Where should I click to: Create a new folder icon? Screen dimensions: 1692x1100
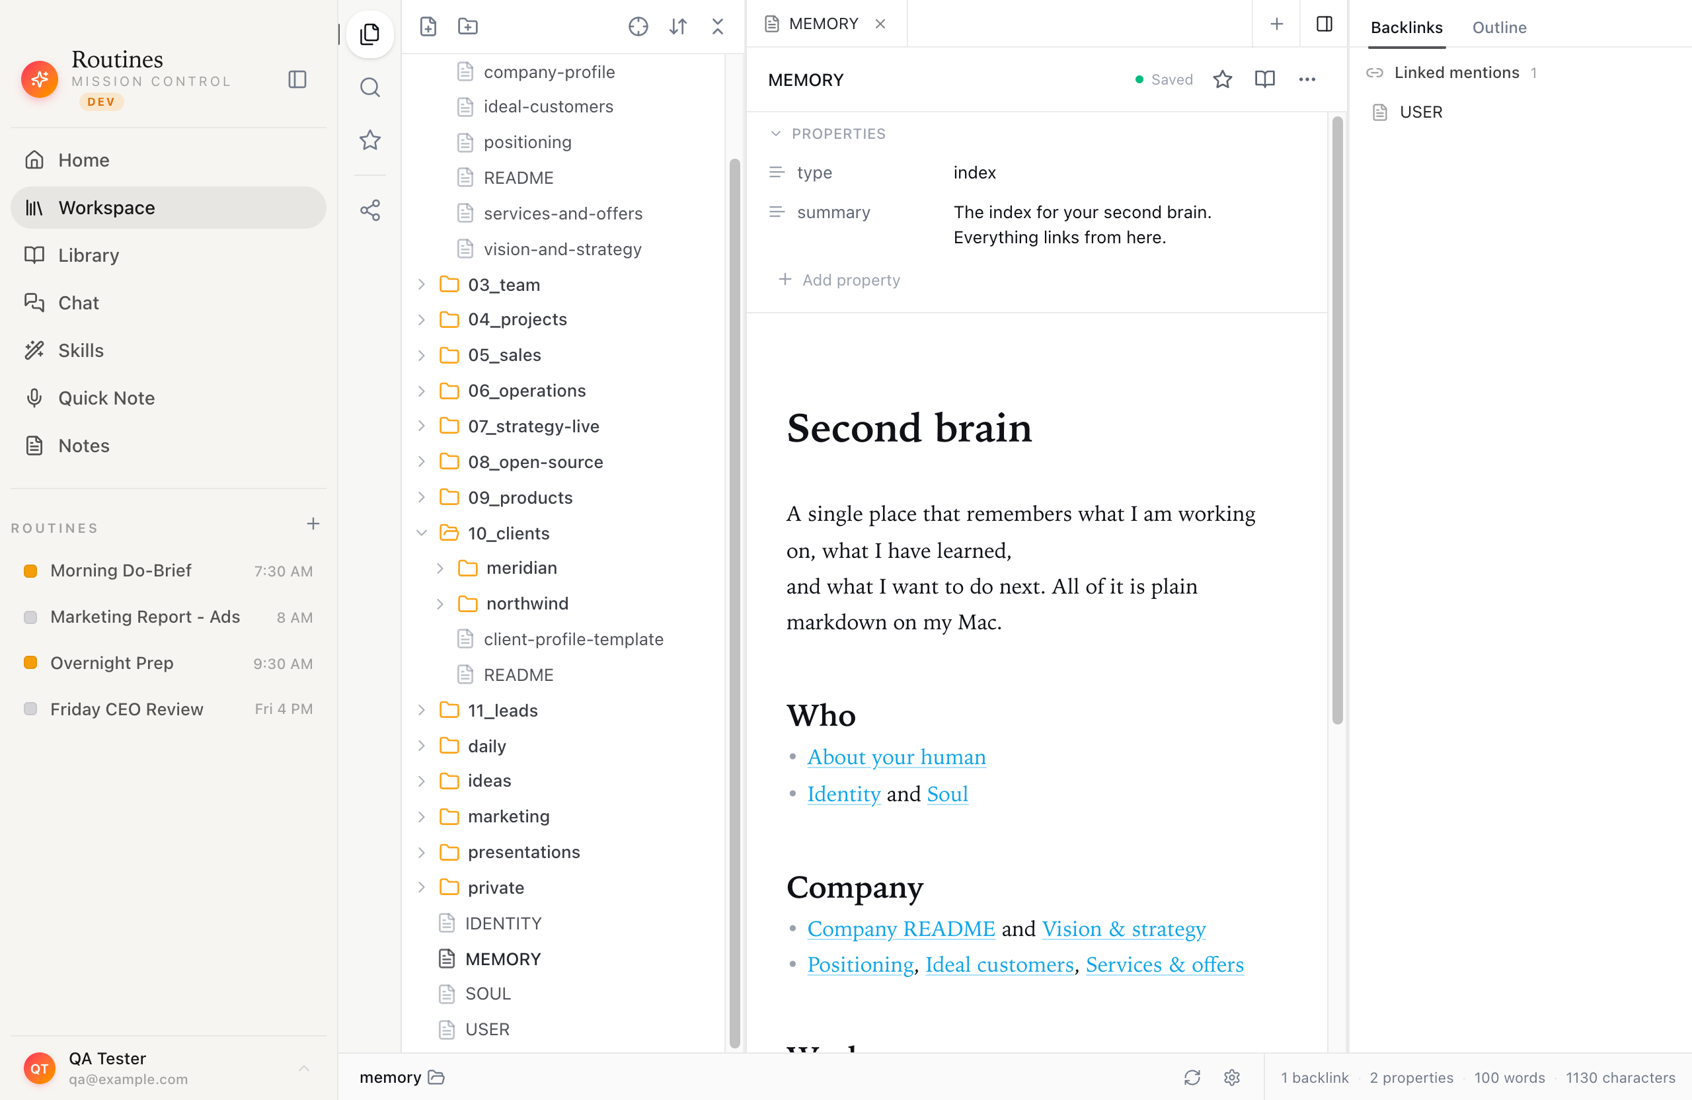[x=468, y=26]
